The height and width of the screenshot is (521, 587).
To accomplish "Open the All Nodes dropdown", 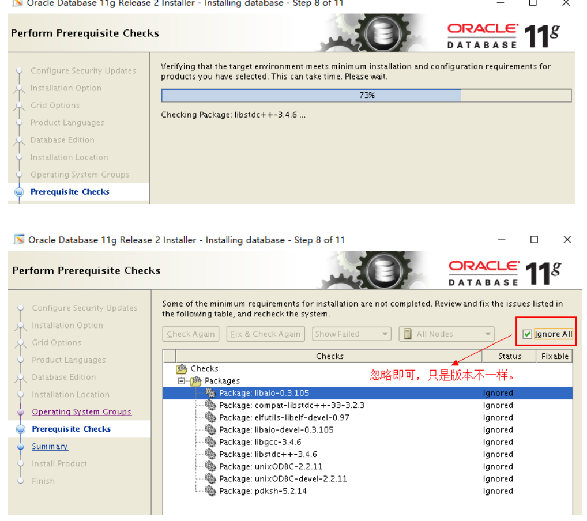I will pos(447,334).
